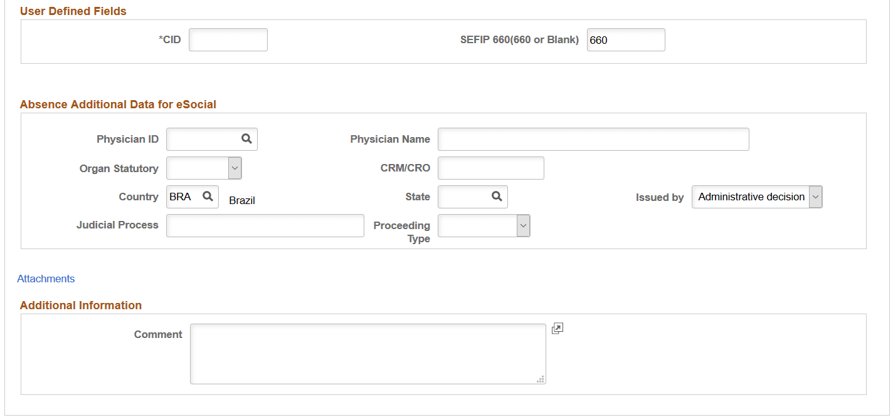Expand the Proceeding Type dropdown
This screenshot has height=420, width=893.
pyautogui.click(x=523, y=226)
